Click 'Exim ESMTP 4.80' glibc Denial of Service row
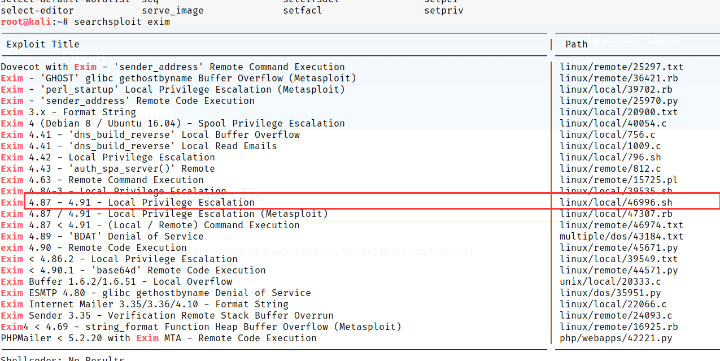This screenshot has width=720, height=361. (156, 293)
